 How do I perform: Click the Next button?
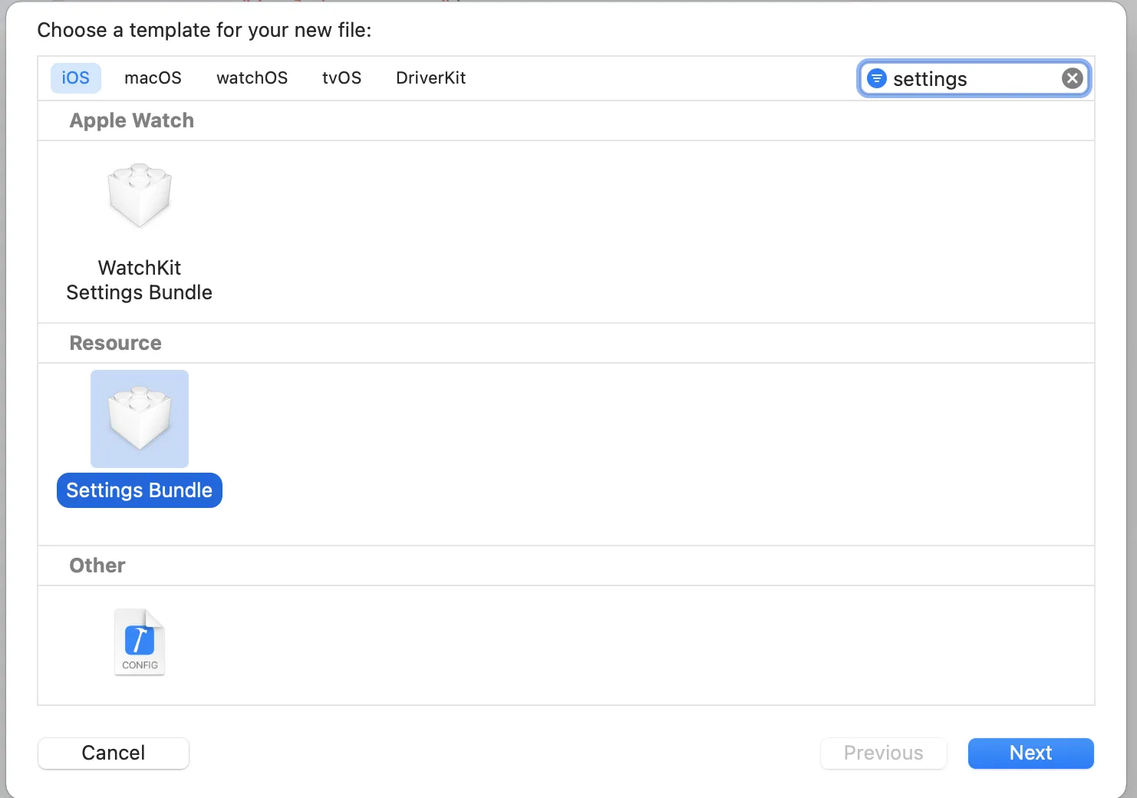(x=1030, y=753)
